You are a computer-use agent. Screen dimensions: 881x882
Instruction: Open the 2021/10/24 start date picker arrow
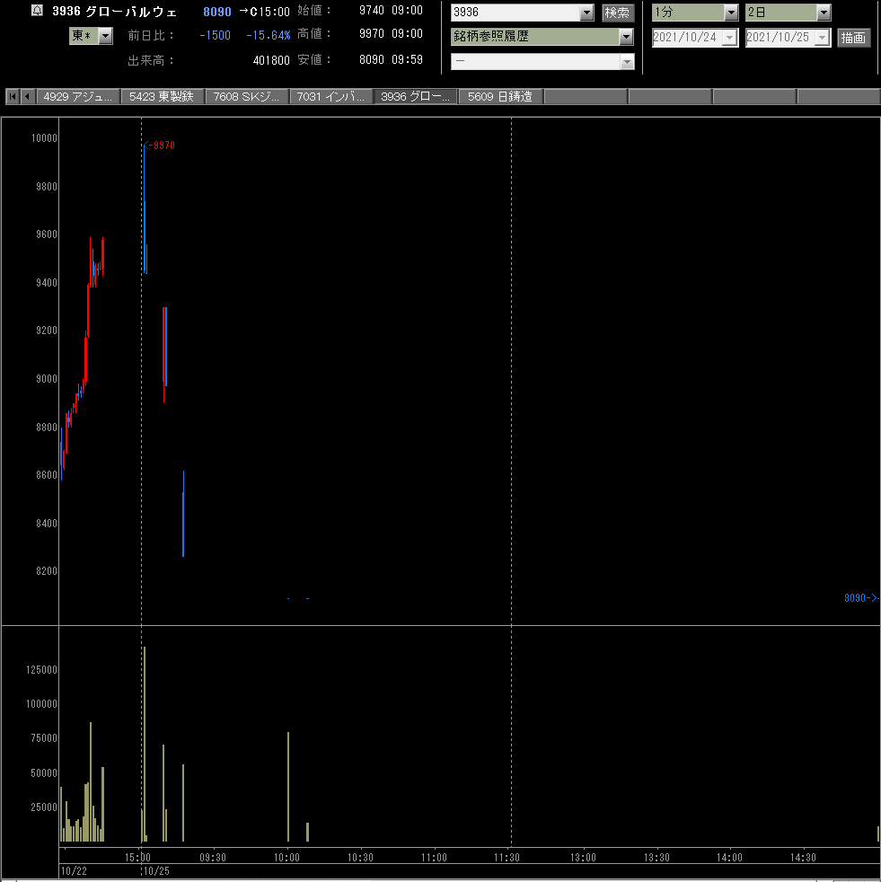pos(729,38)
